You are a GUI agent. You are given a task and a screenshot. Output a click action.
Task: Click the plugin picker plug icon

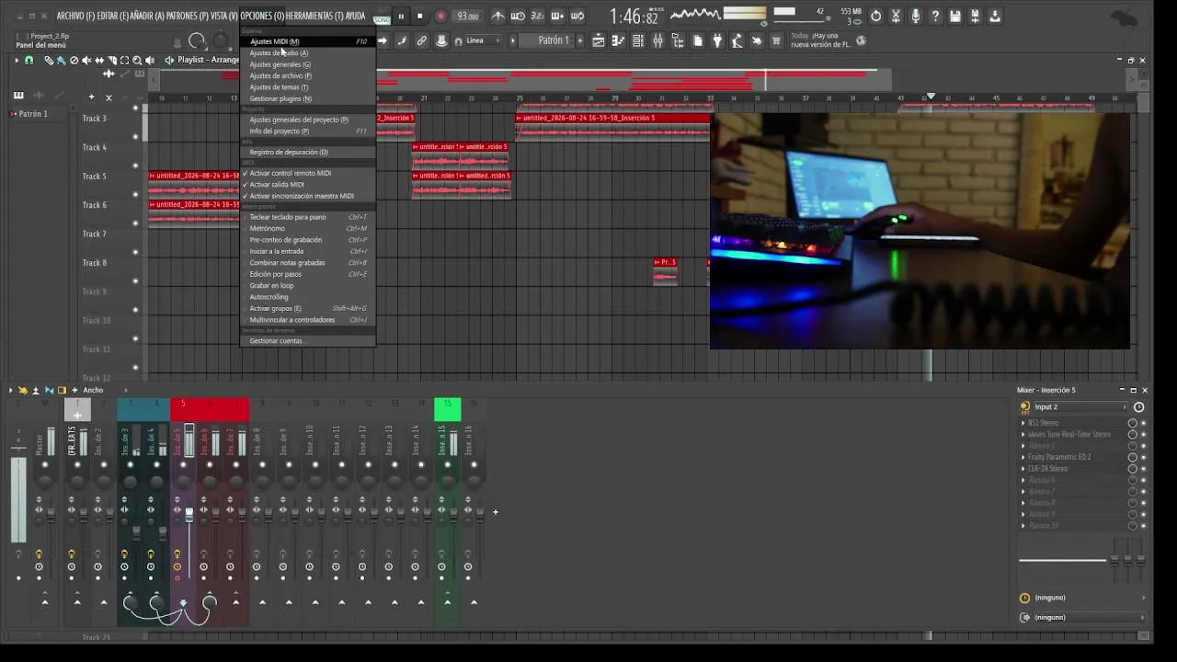718,40
